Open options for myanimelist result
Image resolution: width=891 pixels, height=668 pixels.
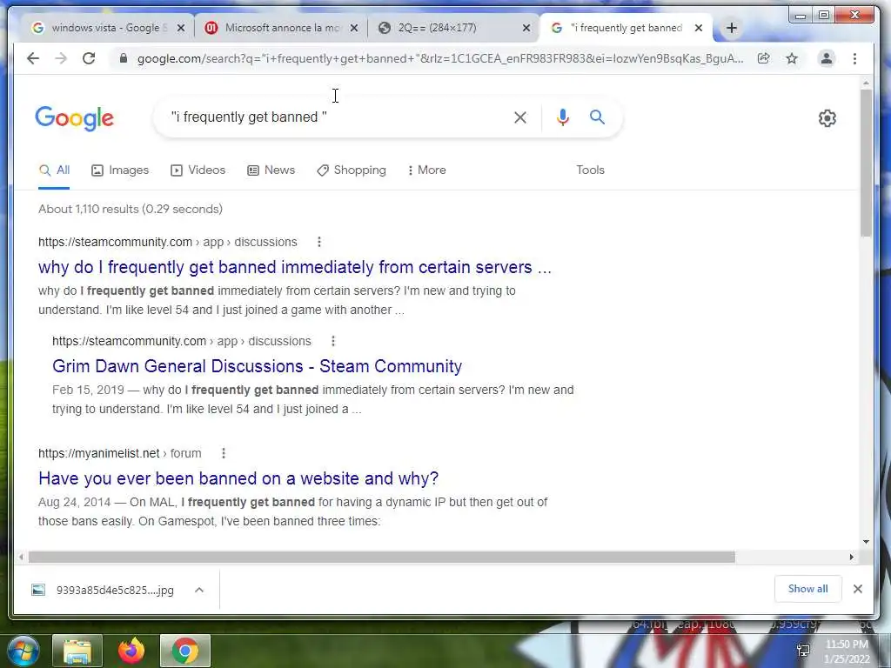click(224, 453)
